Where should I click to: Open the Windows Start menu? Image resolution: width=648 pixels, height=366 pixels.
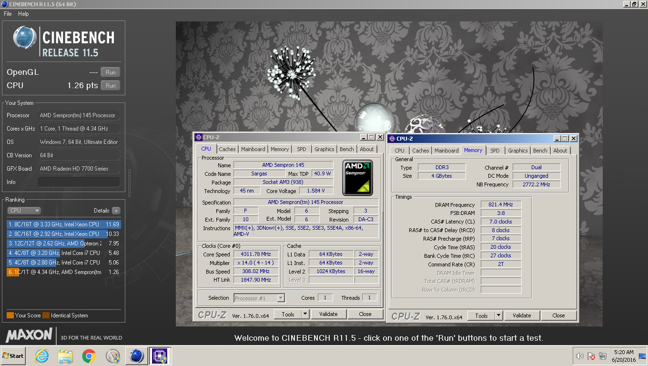point(13,356)
